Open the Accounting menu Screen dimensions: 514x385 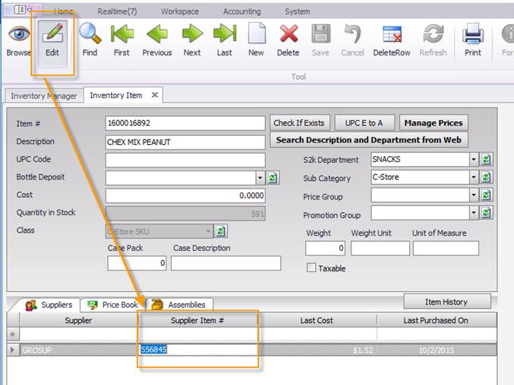pos(241,11)
